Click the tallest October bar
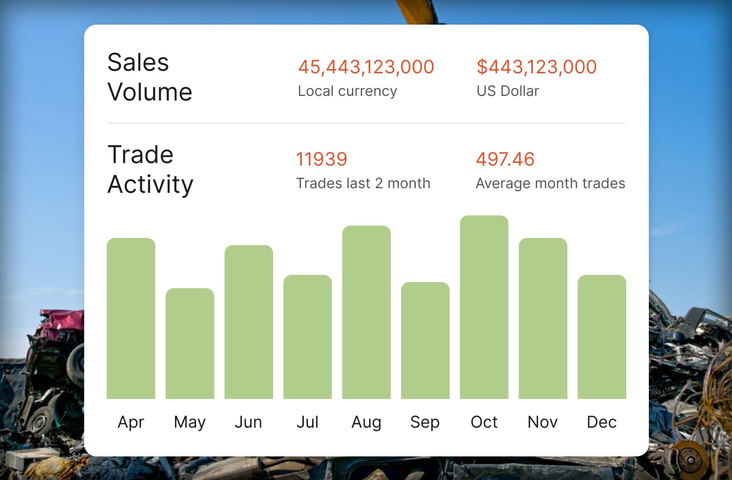The width and height of the screenshot is (732, 480). tap(484, 307)
